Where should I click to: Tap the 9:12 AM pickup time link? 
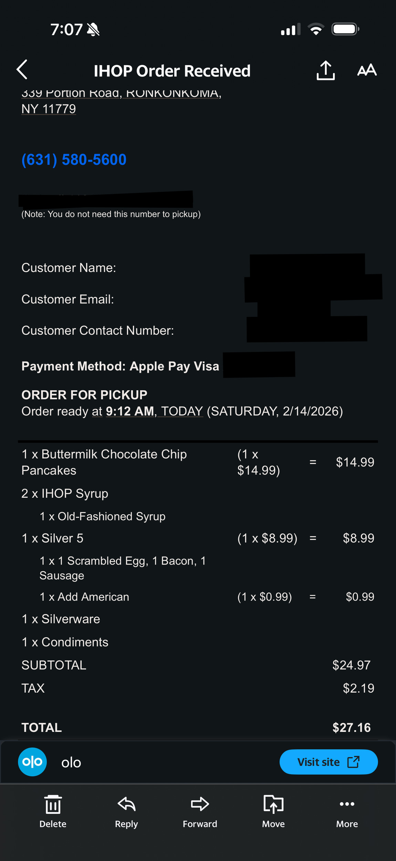click(130, 411)
